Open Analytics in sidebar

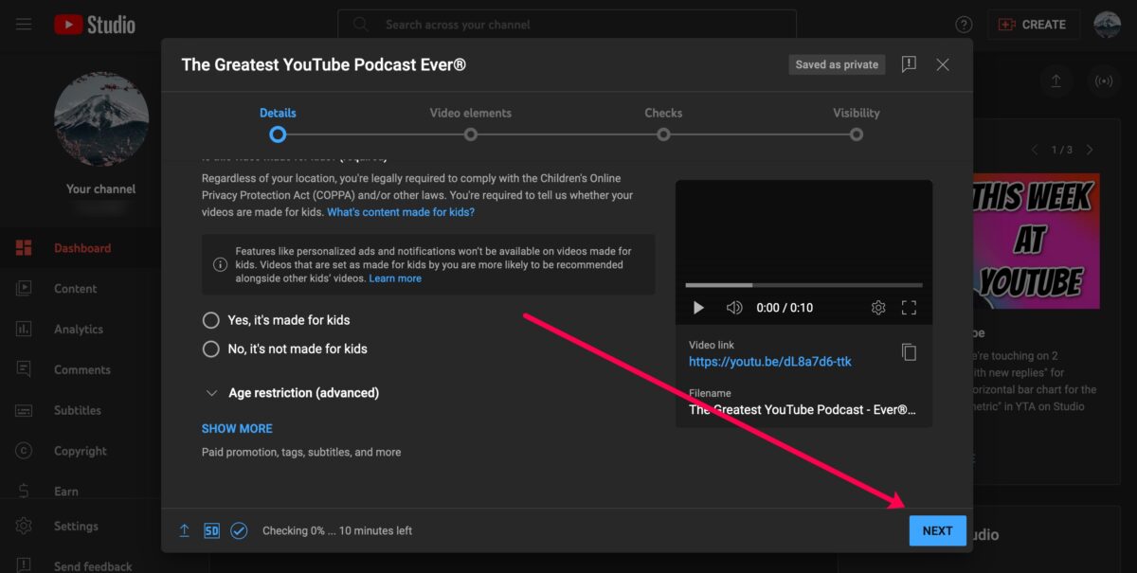pyautogui.click(x=81, y=330)
